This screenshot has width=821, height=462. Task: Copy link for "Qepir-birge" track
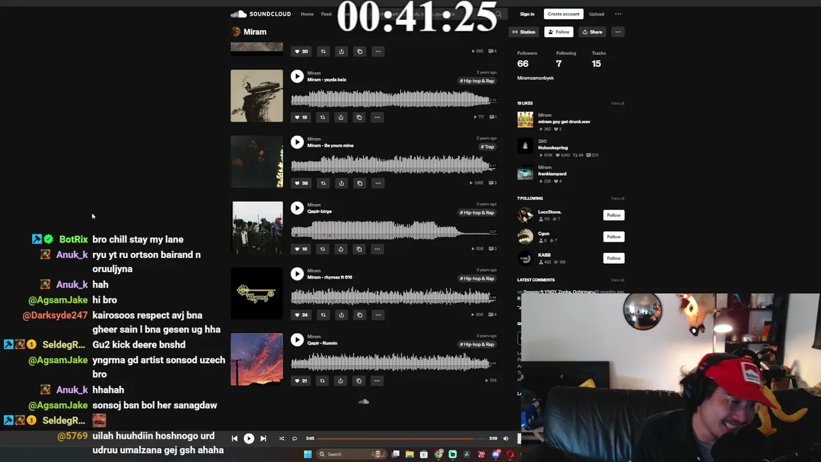pos(359,249)
